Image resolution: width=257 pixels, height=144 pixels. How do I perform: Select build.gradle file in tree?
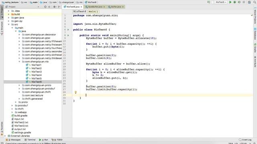pos(21,116)
